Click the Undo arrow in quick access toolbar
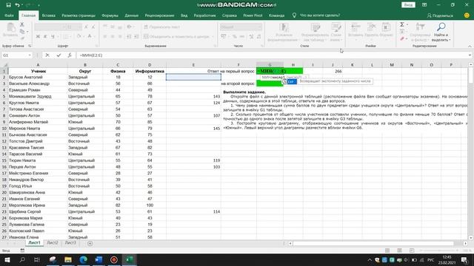474x266 pixels. 17,5
